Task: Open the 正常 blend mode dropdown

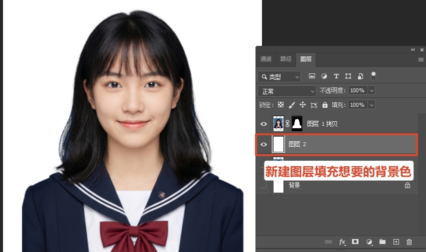Action: (287, 91)
